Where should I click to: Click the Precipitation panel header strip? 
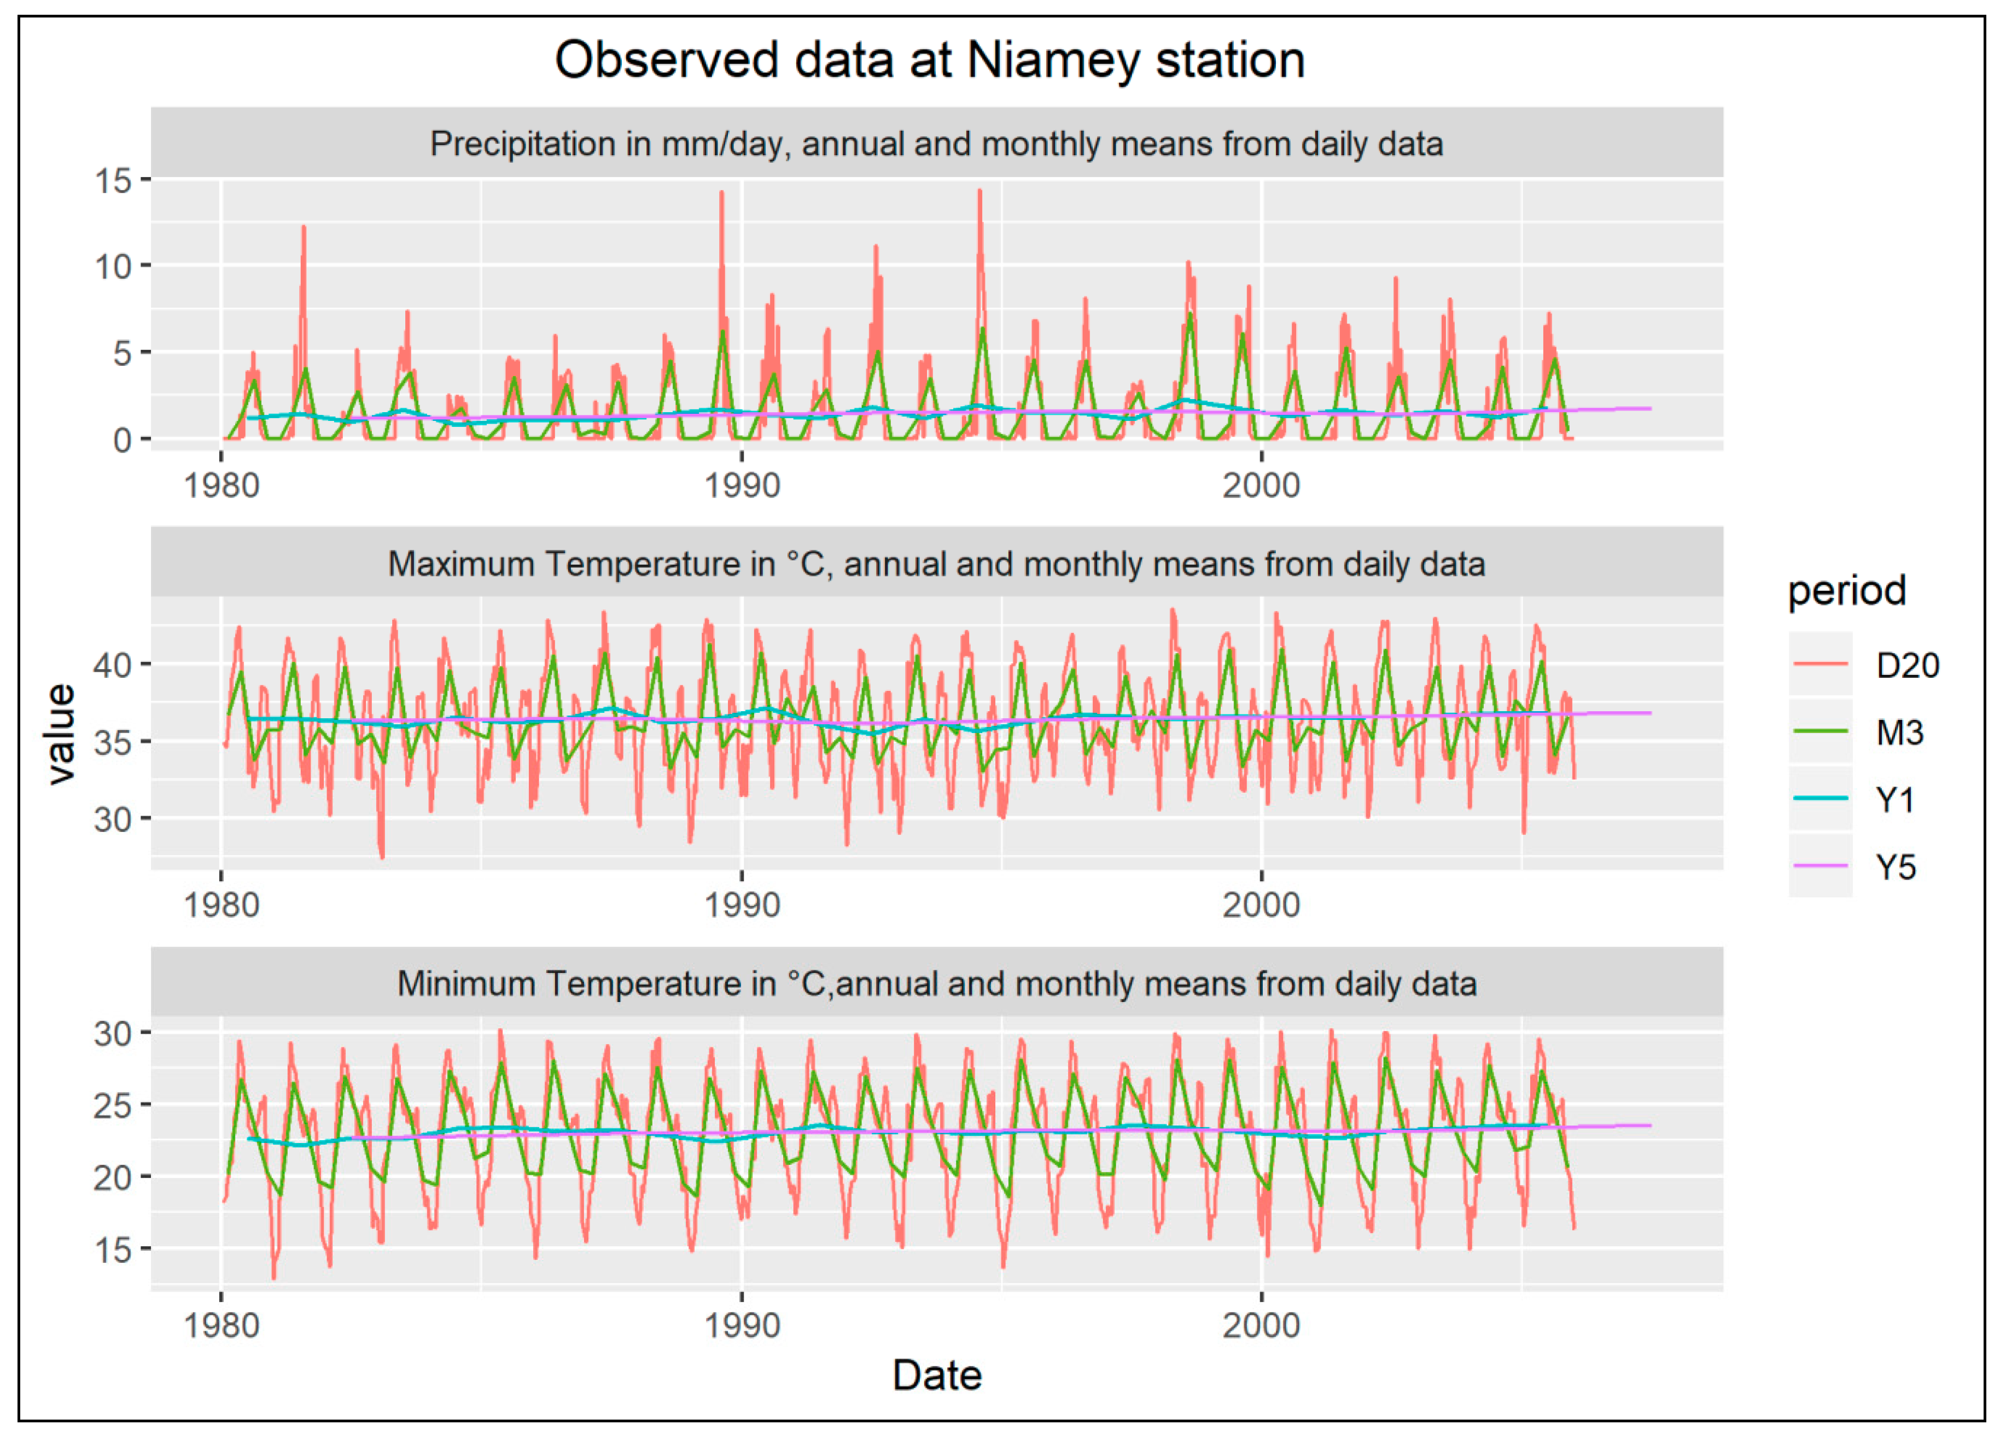[x=936, y=144]
